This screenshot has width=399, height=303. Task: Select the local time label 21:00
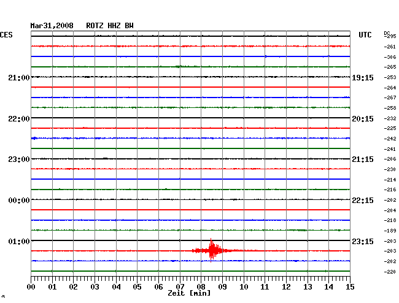[19, 77]
